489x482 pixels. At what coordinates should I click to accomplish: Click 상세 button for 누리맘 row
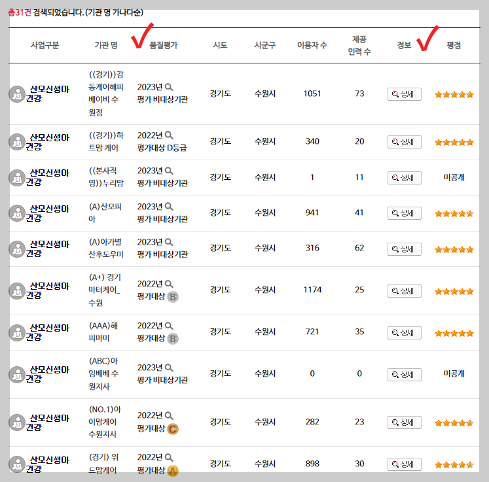tap(404, 178)
